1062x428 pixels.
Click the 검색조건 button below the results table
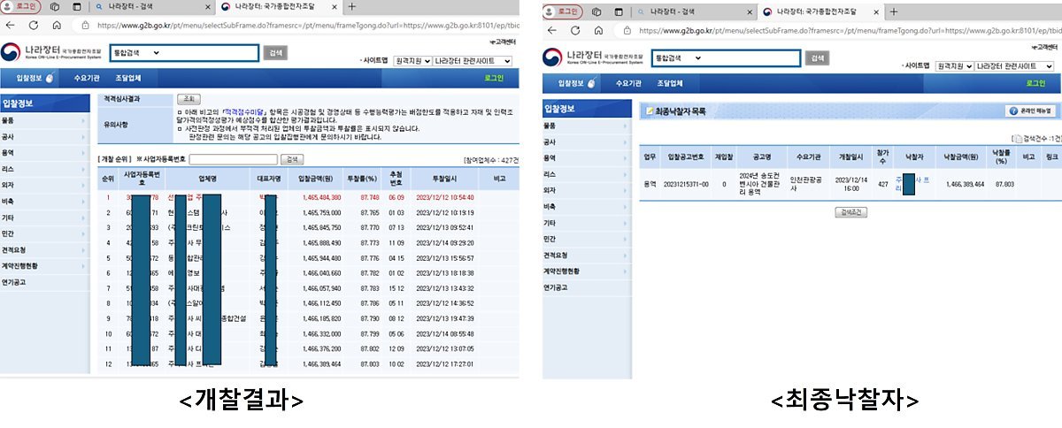pos(852,213)
